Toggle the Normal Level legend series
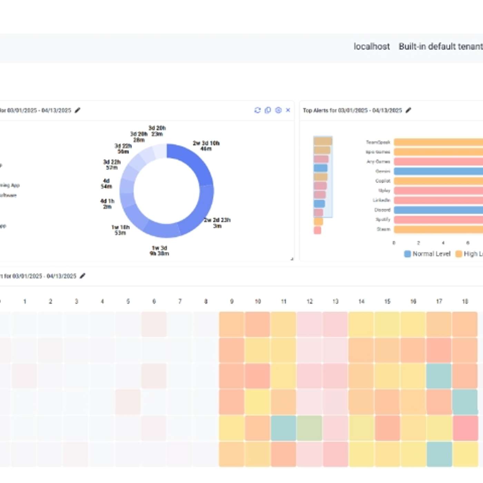 (427, 254)
